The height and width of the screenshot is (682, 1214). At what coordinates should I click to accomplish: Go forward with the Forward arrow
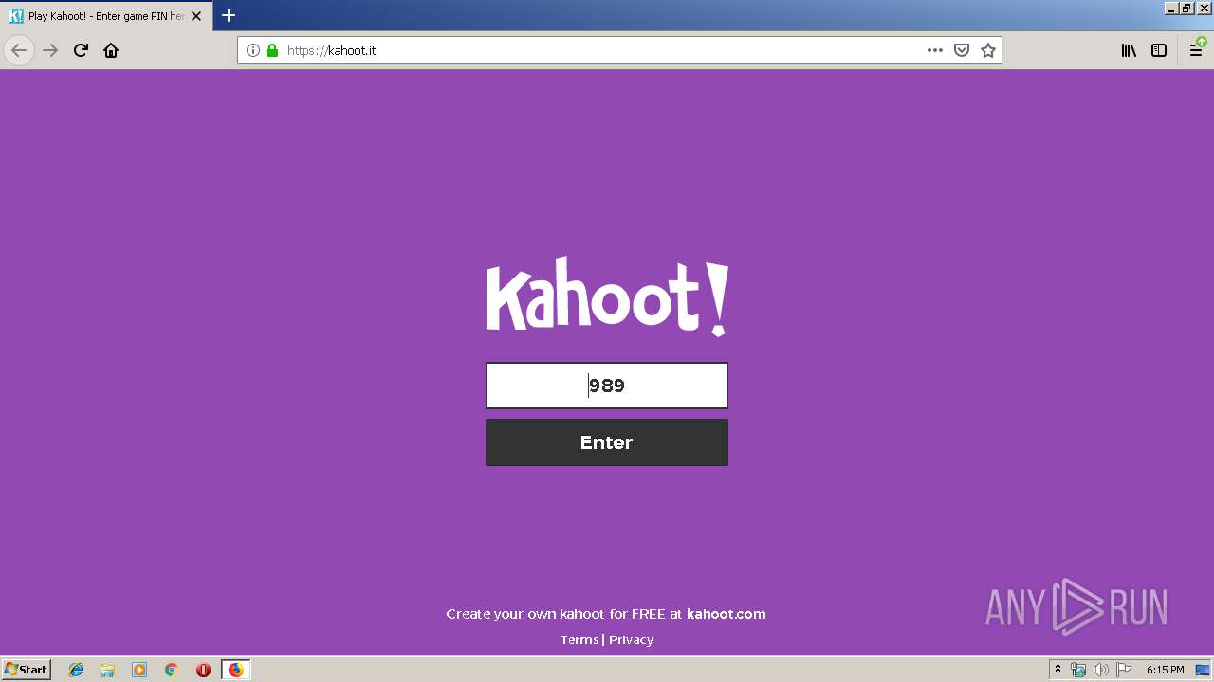pos(50,50)
